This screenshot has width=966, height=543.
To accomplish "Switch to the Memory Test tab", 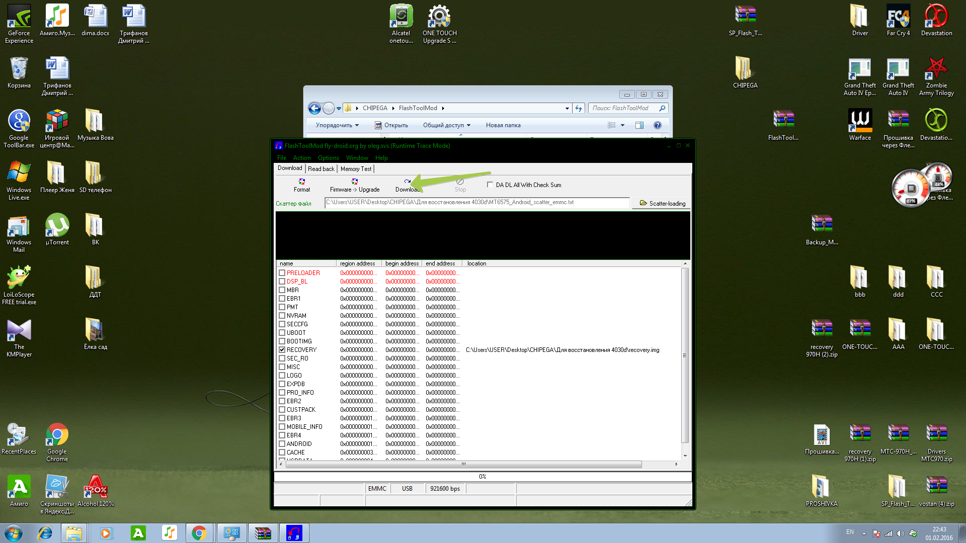I will point(356,169).
